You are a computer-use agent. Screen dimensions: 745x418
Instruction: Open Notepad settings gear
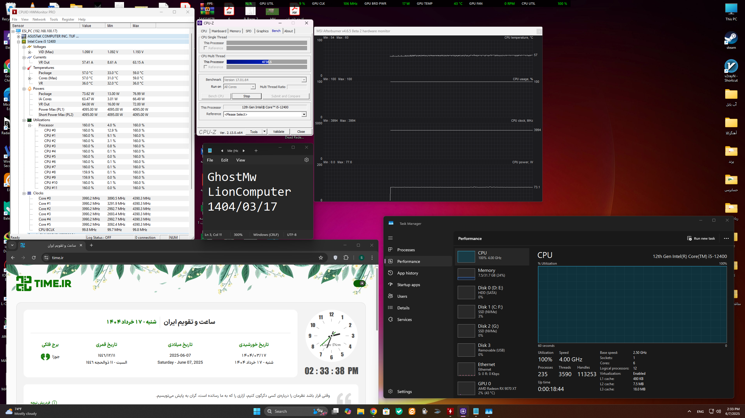pyautogui.click(x=306, y=160)
